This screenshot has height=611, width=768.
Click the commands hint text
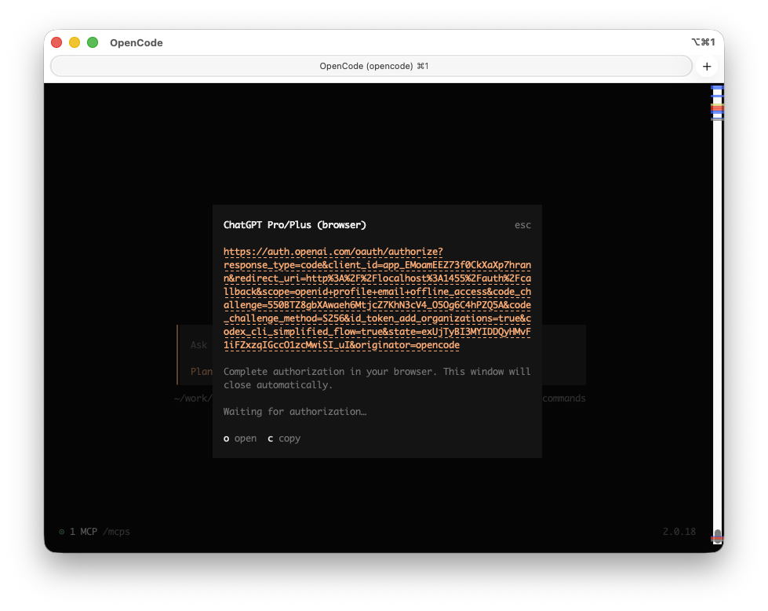pos(564,398)
